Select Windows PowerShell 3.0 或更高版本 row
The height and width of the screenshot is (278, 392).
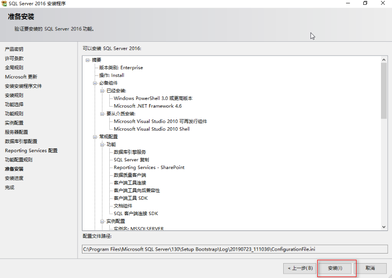(x=153, y=98)
